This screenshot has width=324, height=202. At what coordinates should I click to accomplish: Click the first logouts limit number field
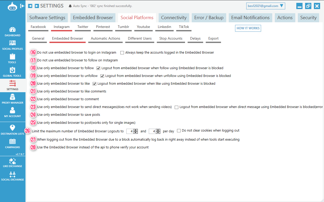tap(130, 131)
